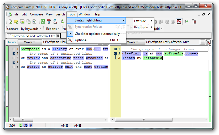
Task: Toggle the red word-highlight 'I'm' icon
Action: (x=179, y=21)
